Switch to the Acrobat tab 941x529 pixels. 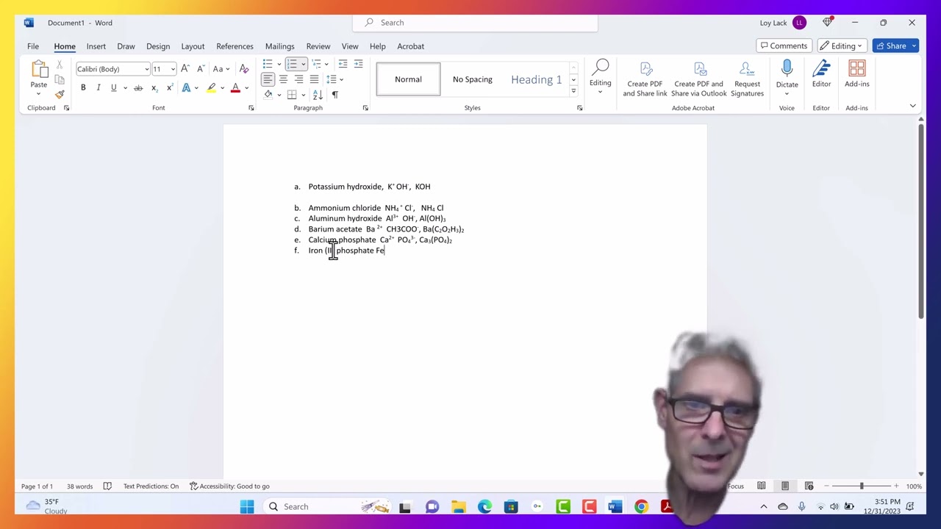tap(410, 46)
